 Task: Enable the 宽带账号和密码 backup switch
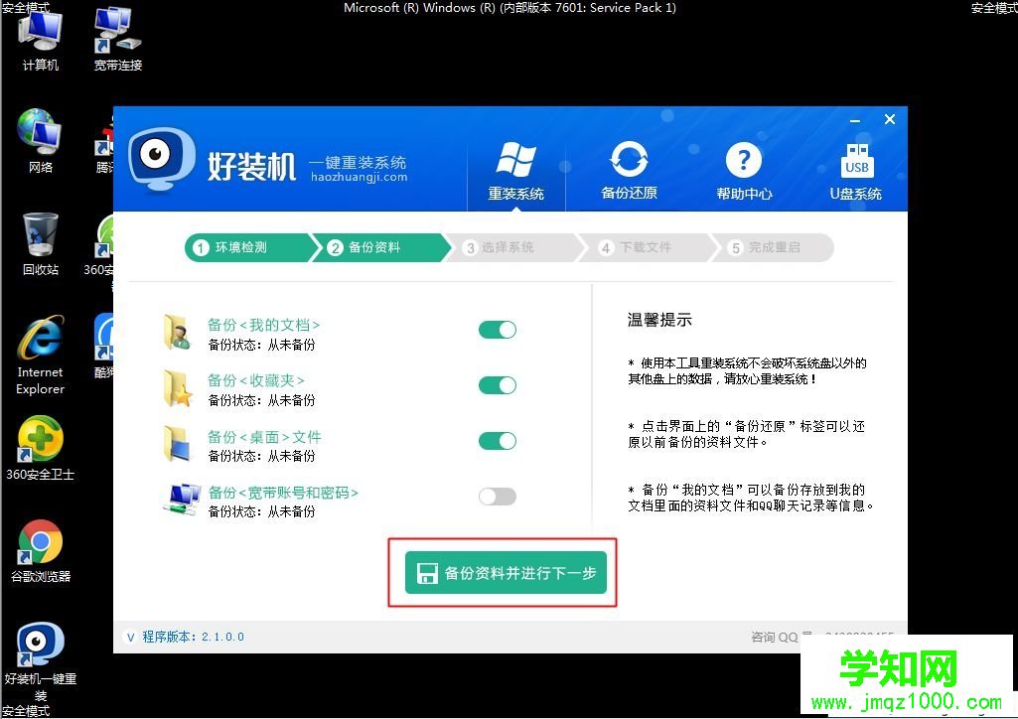click(x=497, y=496)
